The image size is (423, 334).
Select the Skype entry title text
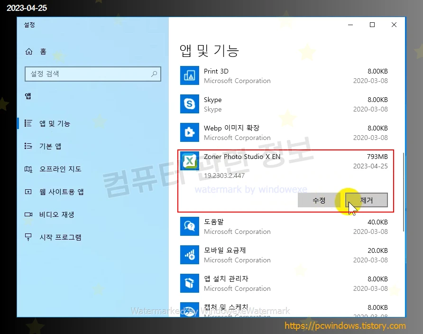(212, 100)
